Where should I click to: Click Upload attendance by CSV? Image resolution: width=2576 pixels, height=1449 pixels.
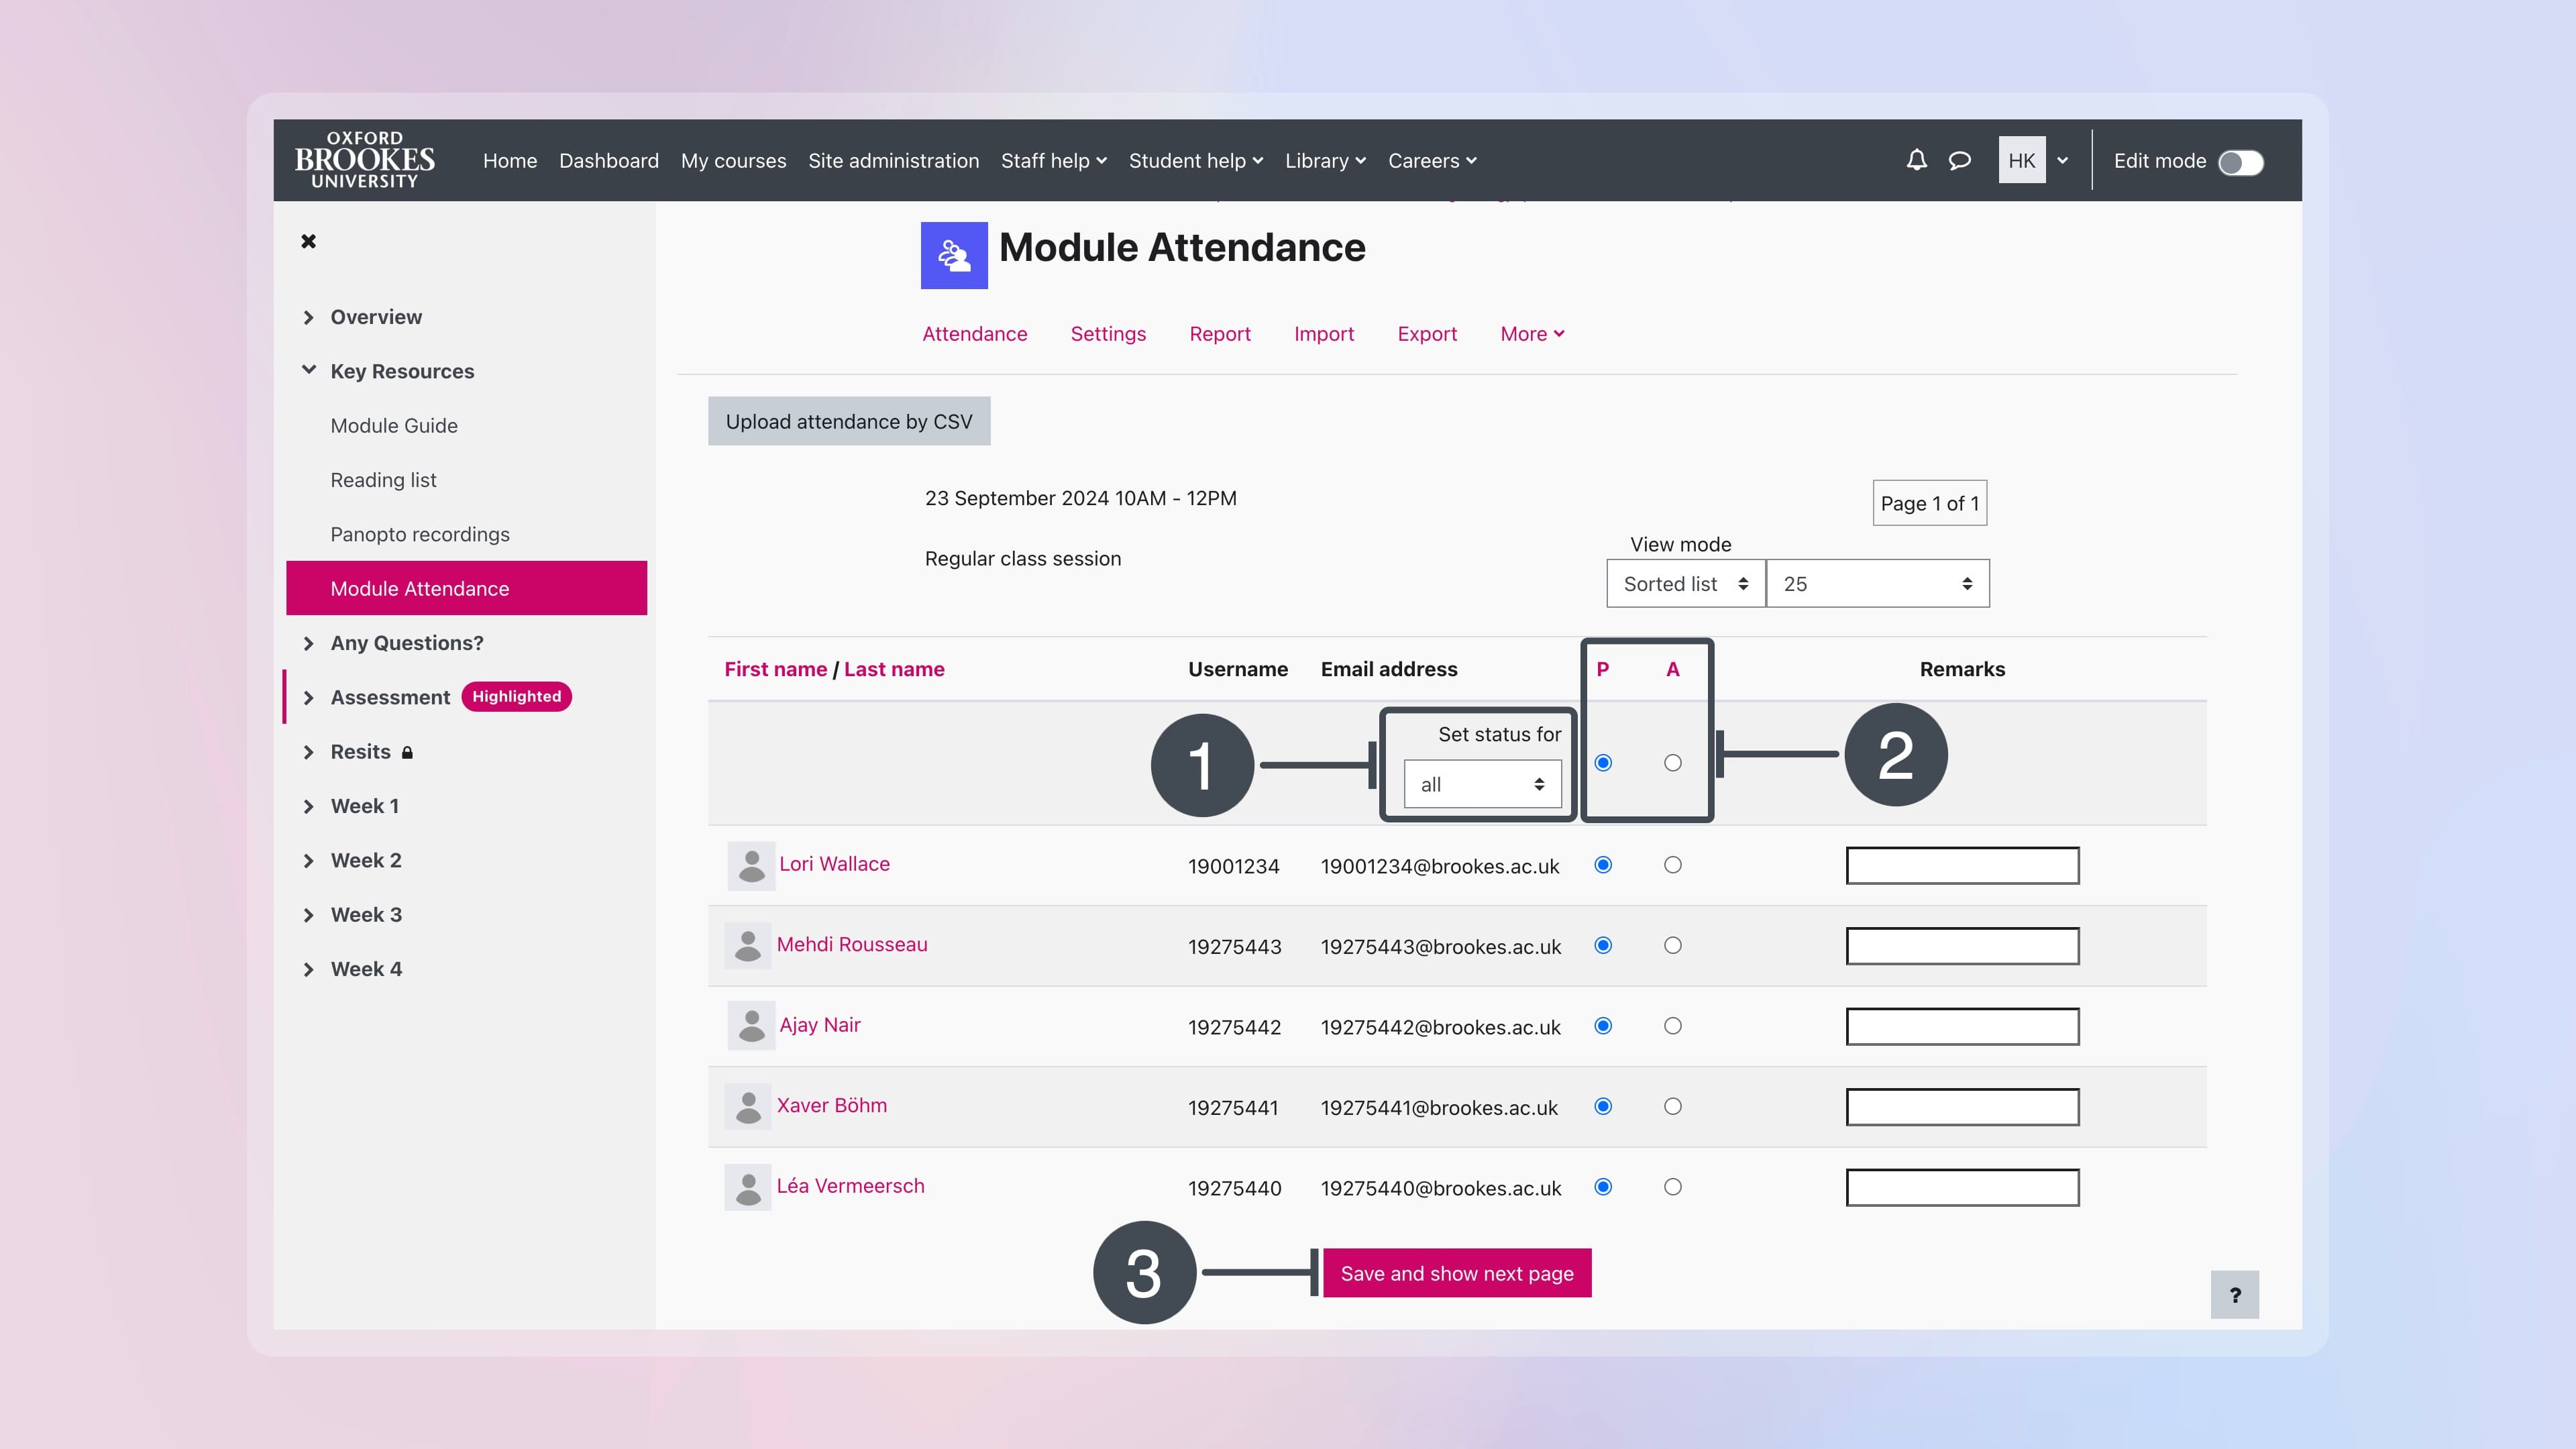coord(849,421)
